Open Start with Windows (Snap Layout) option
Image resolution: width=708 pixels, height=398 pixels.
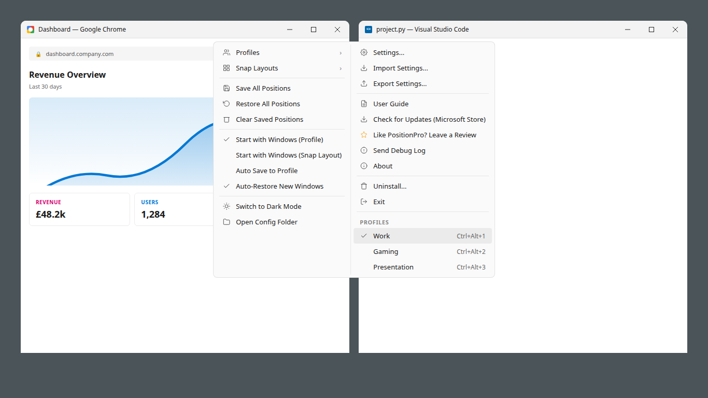(289, 155)
